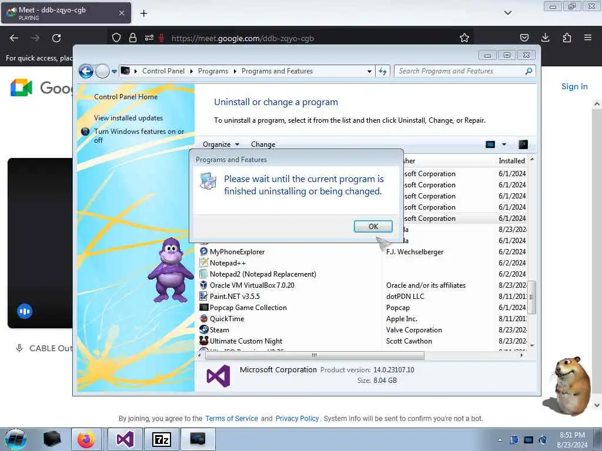
Task: Open the Windows Start orb
Action: pyautogui.click(x=16, y=439)
